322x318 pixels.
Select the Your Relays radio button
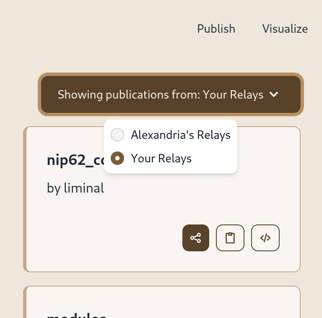117,158
